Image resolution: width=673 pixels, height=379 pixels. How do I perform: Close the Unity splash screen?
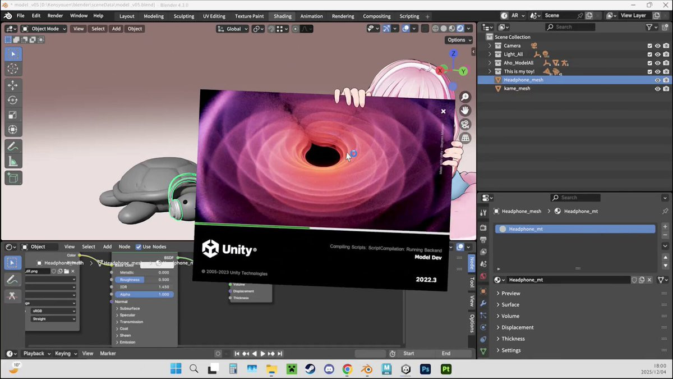point(443,111)
